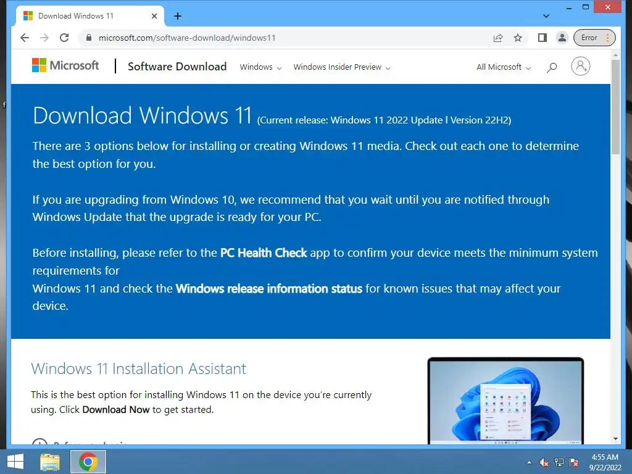Select the Download Windows 11 tab
The width and height of the screenshot is (632, 474).
point(89,16)
